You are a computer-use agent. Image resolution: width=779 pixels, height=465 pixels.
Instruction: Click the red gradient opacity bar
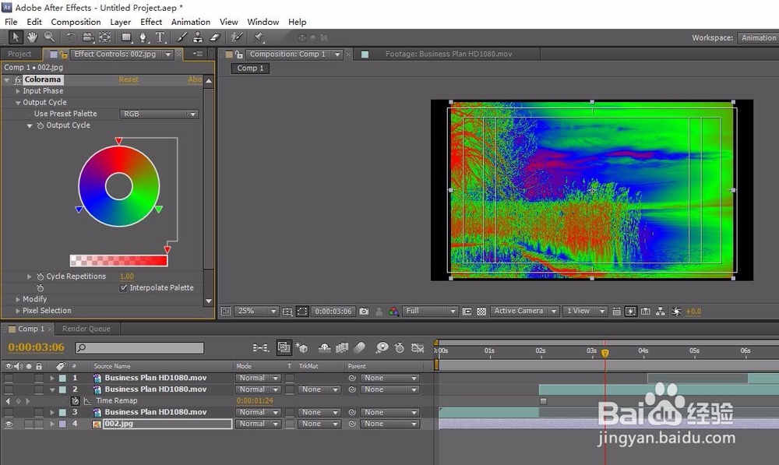tap(118, 260)
